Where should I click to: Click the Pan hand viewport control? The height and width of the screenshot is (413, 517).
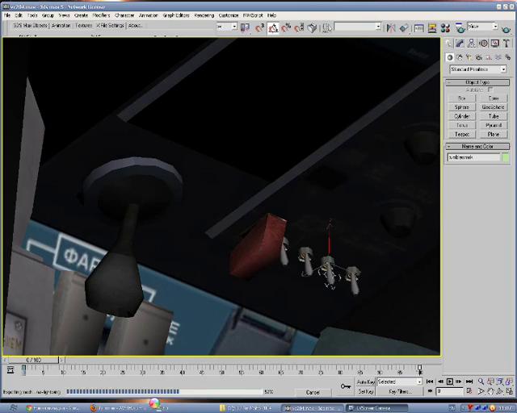[490, 391]
